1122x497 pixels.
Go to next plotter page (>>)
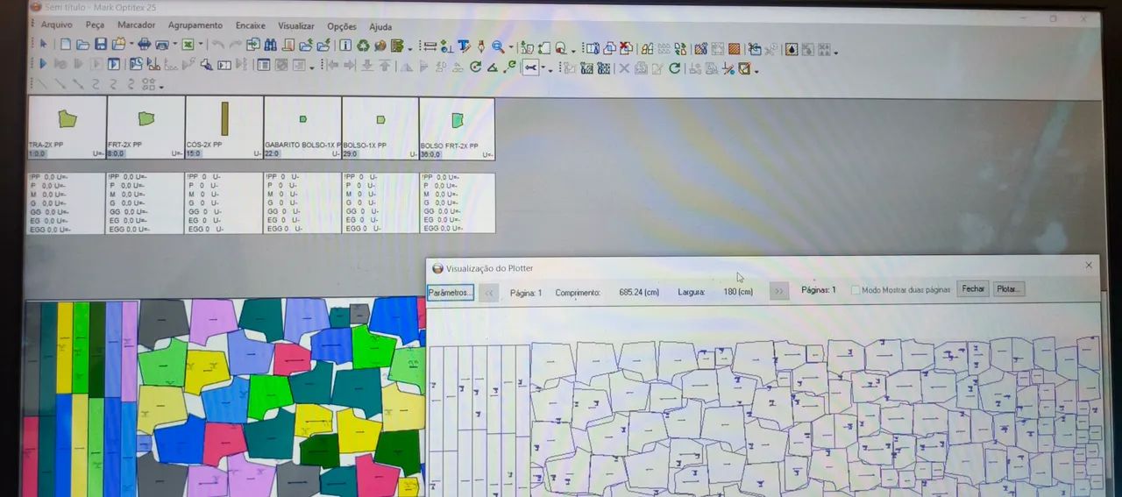coord(778,290)
